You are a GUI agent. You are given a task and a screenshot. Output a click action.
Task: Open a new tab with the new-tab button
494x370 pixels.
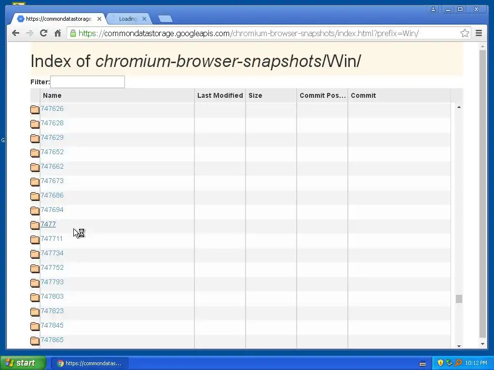click(x=165, y=19)
